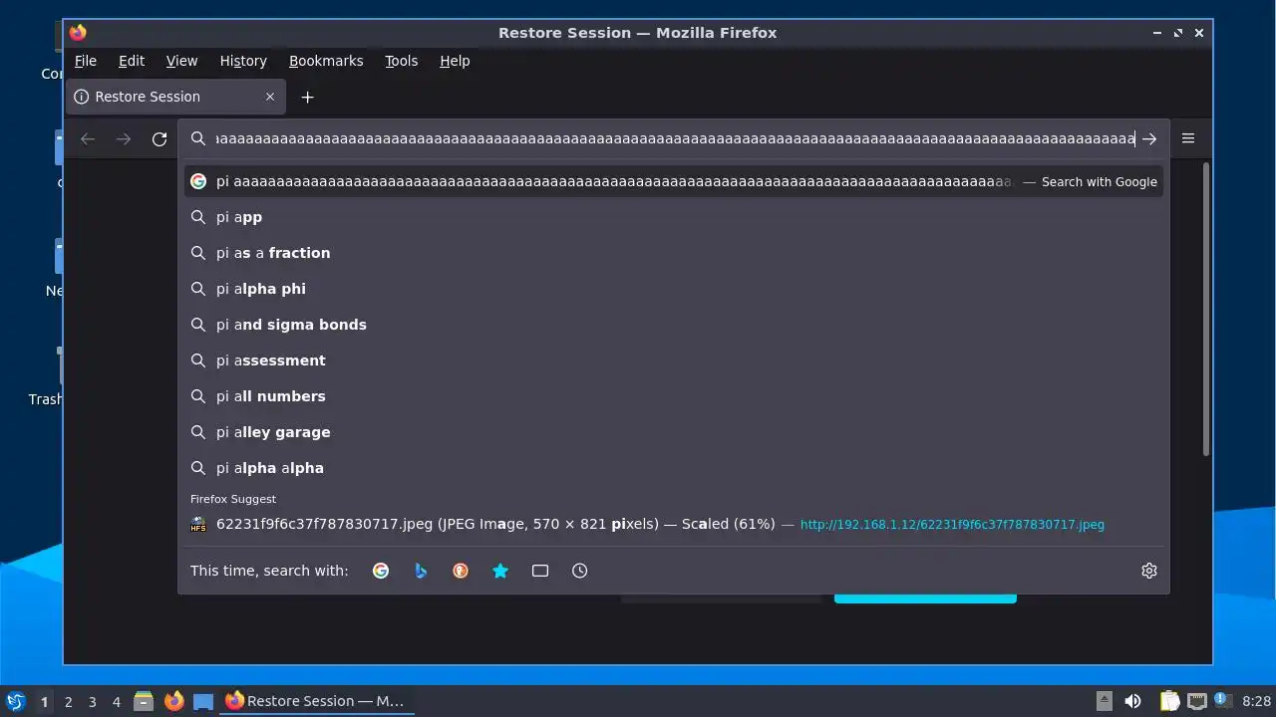Open the taskbar start menu icon
This screenshot has width=1276, height=717.
(x=15, y=701)
